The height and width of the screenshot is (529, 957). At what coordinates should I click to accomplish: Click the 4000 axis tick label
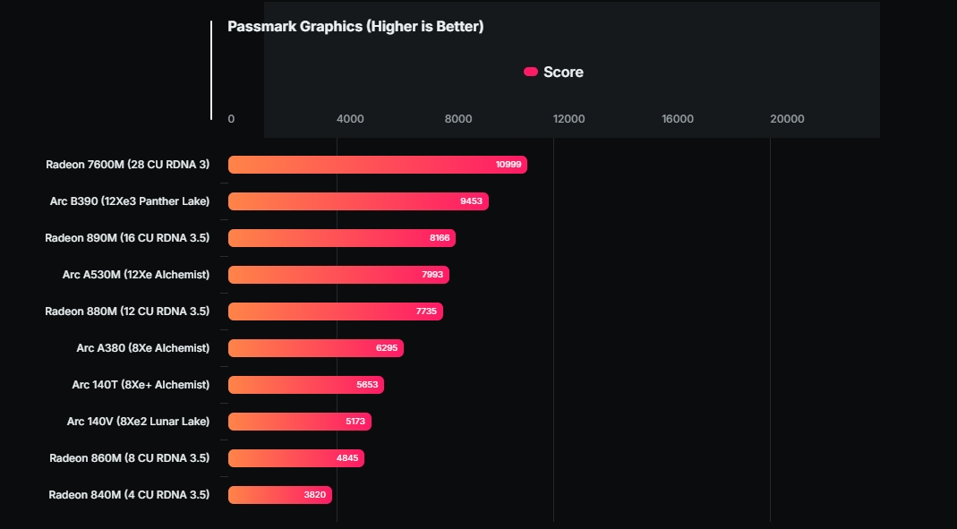tap(350, 119)
